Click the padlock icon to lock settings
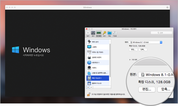This screenshot has height=106, width=178. [x=89, y=94]
